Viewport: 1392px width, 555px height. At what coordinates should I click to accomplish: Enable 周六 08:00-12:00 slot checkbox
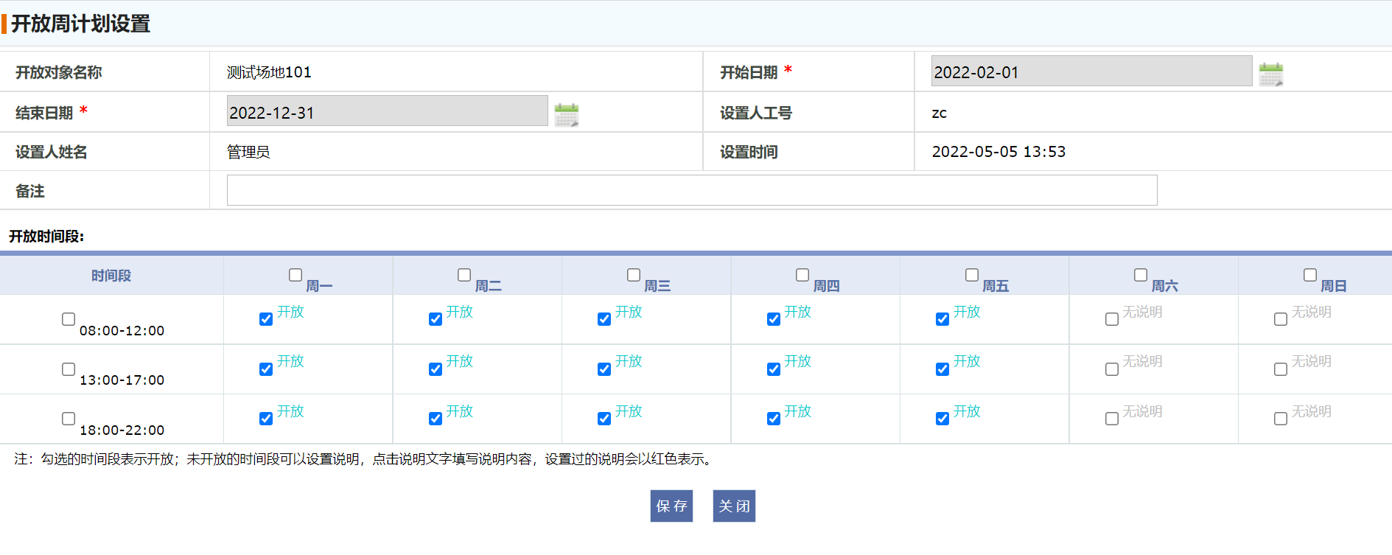point(1112,319)
